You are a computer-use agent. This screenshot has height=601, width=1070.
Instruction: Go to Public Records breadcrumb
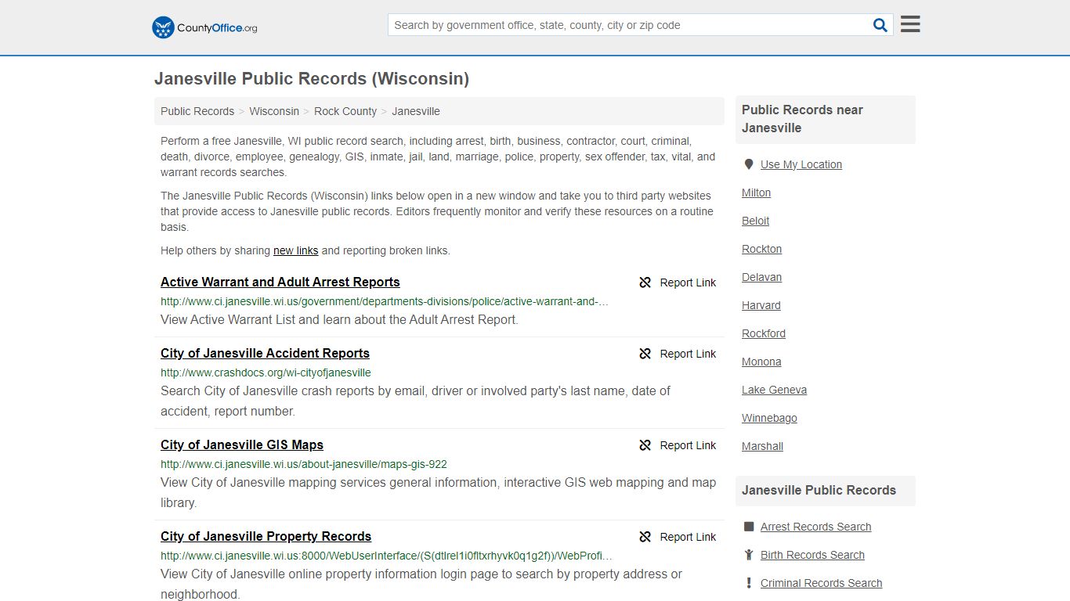pyautogui.click(x=197, y=111)
